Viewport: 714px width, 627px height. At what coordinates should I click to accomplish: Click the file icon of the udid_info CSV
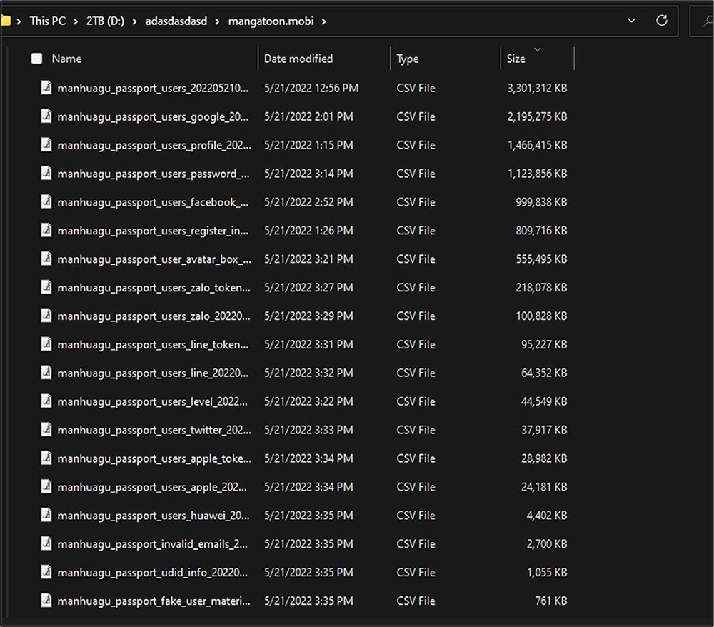[46, 571]
